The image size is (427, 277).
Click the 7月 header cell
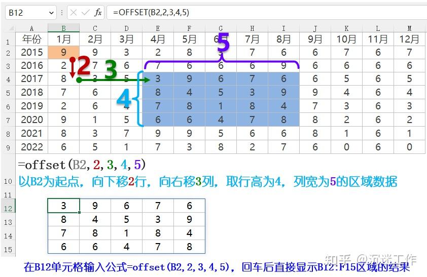[252, 39]
